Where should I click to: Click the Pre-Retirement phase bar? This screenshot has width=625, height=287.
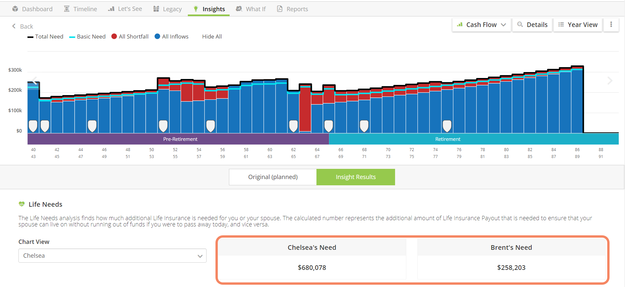coord(178,139)
